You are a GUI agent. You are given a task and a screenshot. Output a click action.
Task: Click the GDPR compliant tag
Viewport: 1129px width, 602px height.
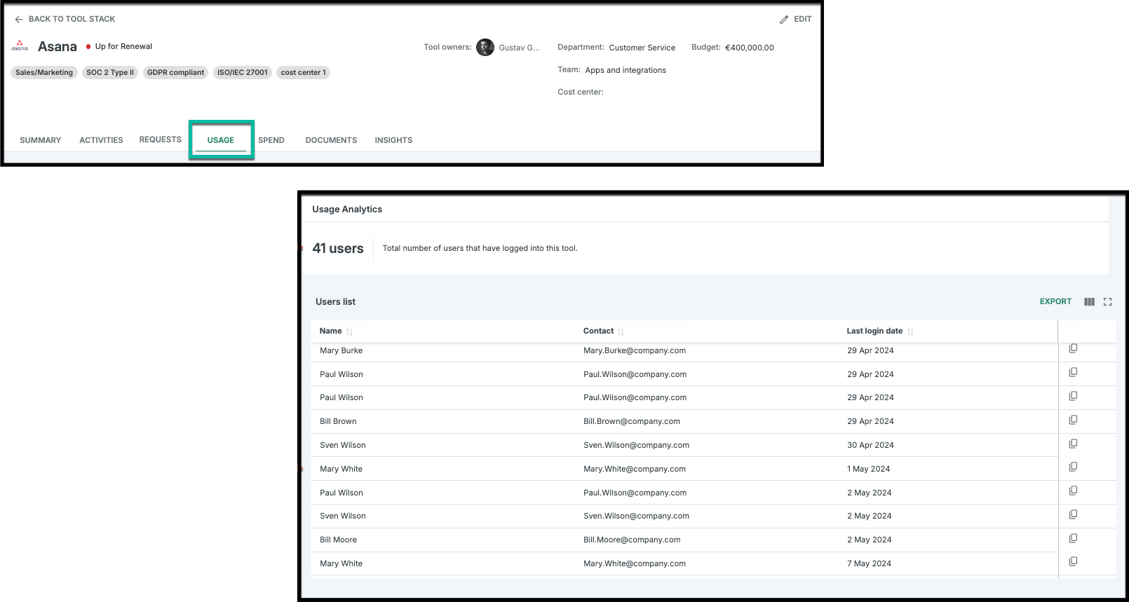(x=175, y=72)
